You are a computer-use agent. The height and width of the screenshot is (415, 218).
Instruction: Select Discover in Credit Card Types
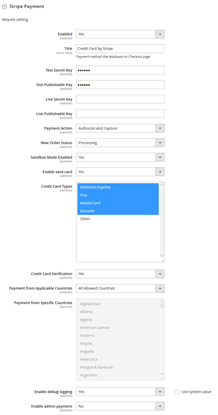[118, 211]
